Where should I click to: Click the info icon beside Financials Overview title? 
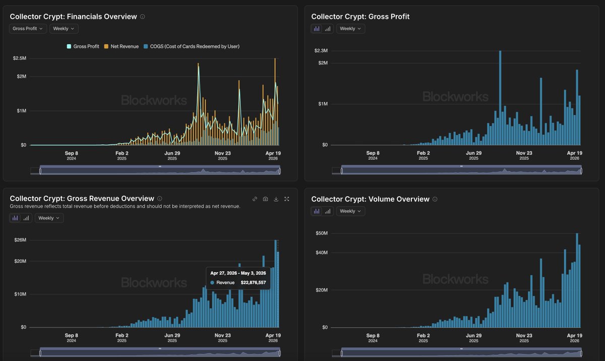coord(142,17)
